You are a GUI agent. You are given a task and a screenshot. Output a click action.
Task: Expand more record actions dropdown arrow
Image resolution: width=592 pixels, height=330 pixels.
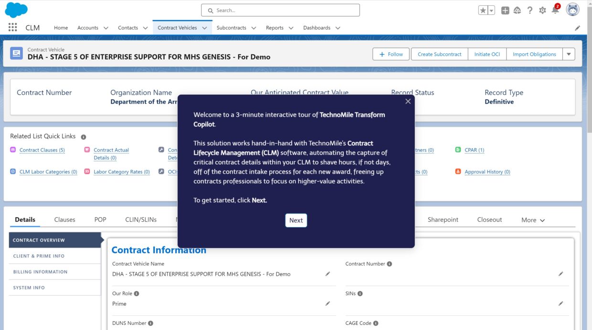[x=569, y=54]
